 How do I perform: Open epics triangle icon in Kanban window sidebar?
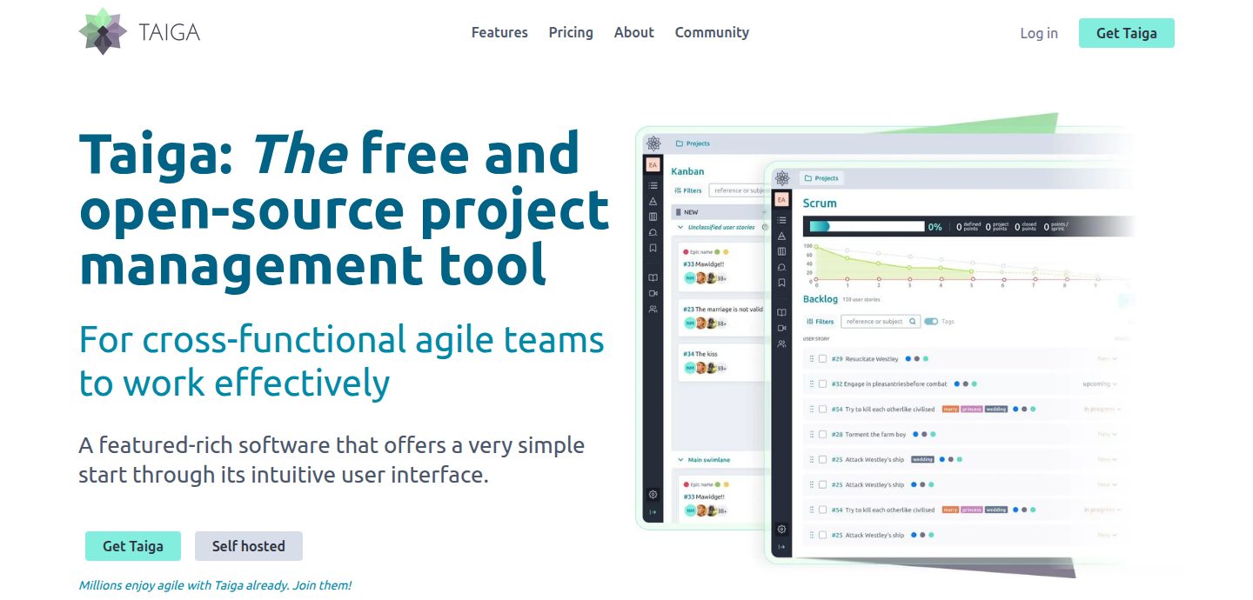653,201
